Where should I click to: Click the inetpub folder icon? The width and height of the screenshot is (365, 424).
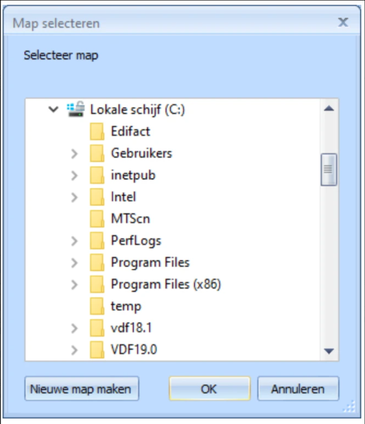pos(97,175)
